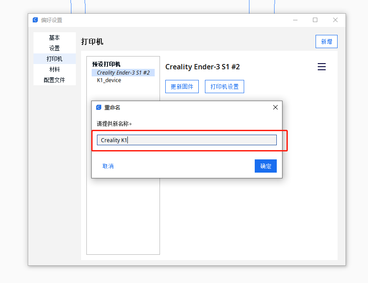Confirm rename with 确定 button
The height and width of the screenshot is (283, 368).
pos(266,166)
